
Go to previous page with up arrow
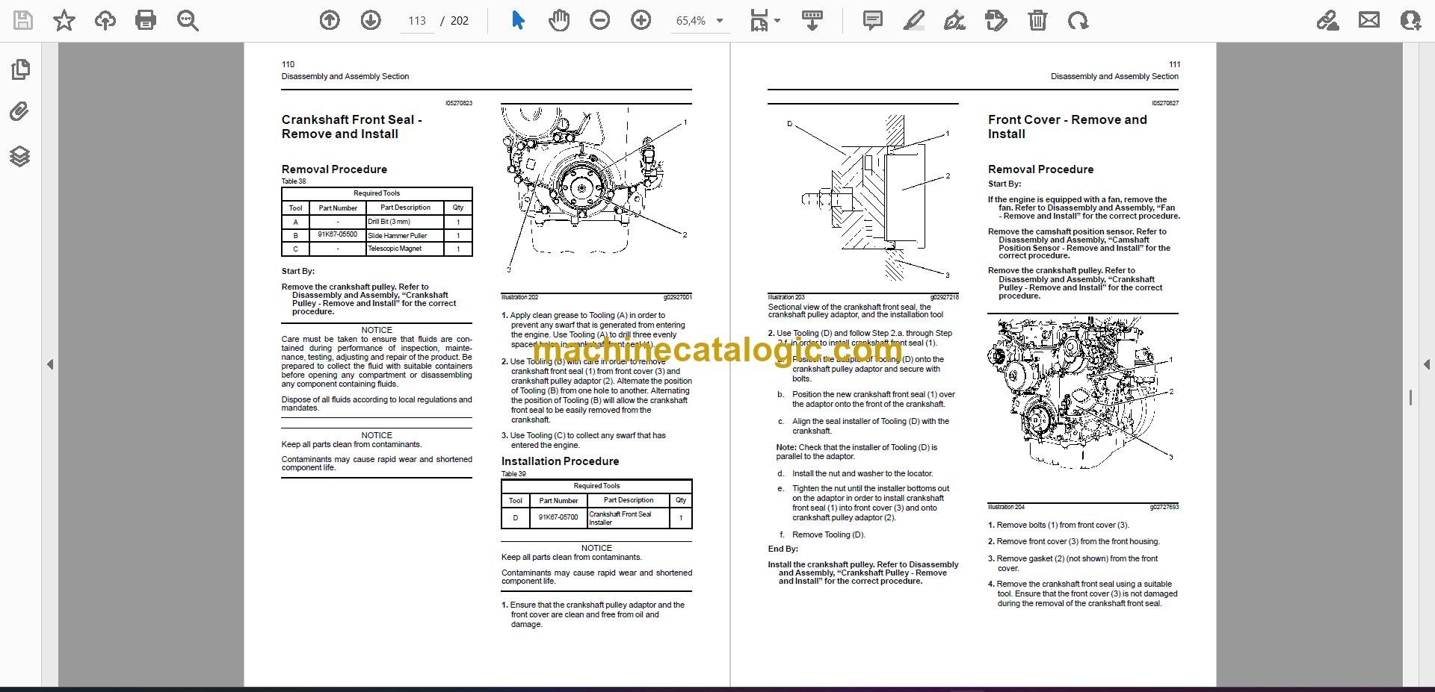[x=330, y=20]
